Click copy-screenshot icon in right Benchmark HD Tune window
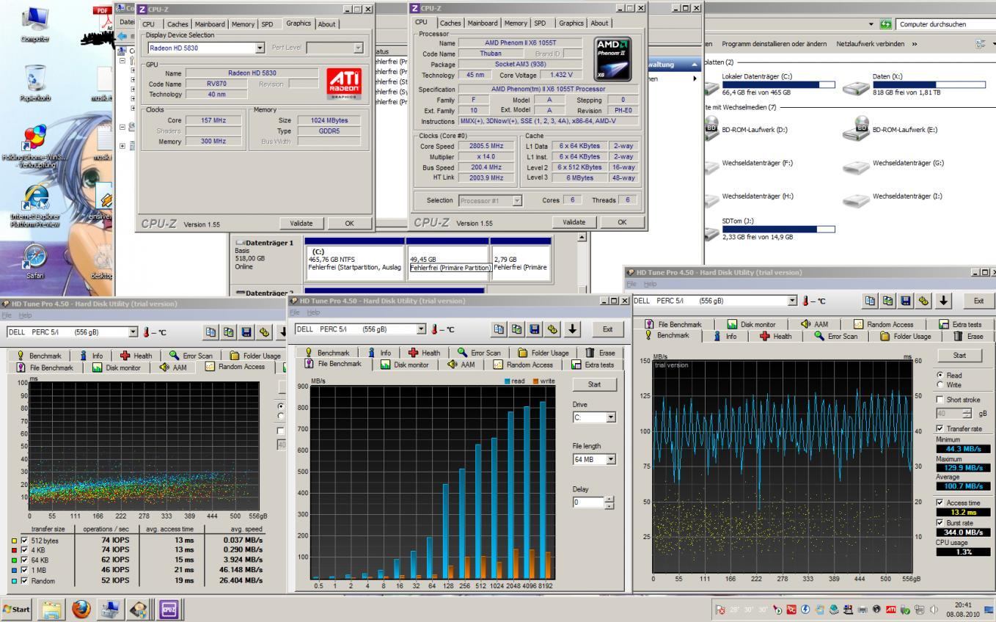Screen dimensions: 996x622 pos(888,300)
